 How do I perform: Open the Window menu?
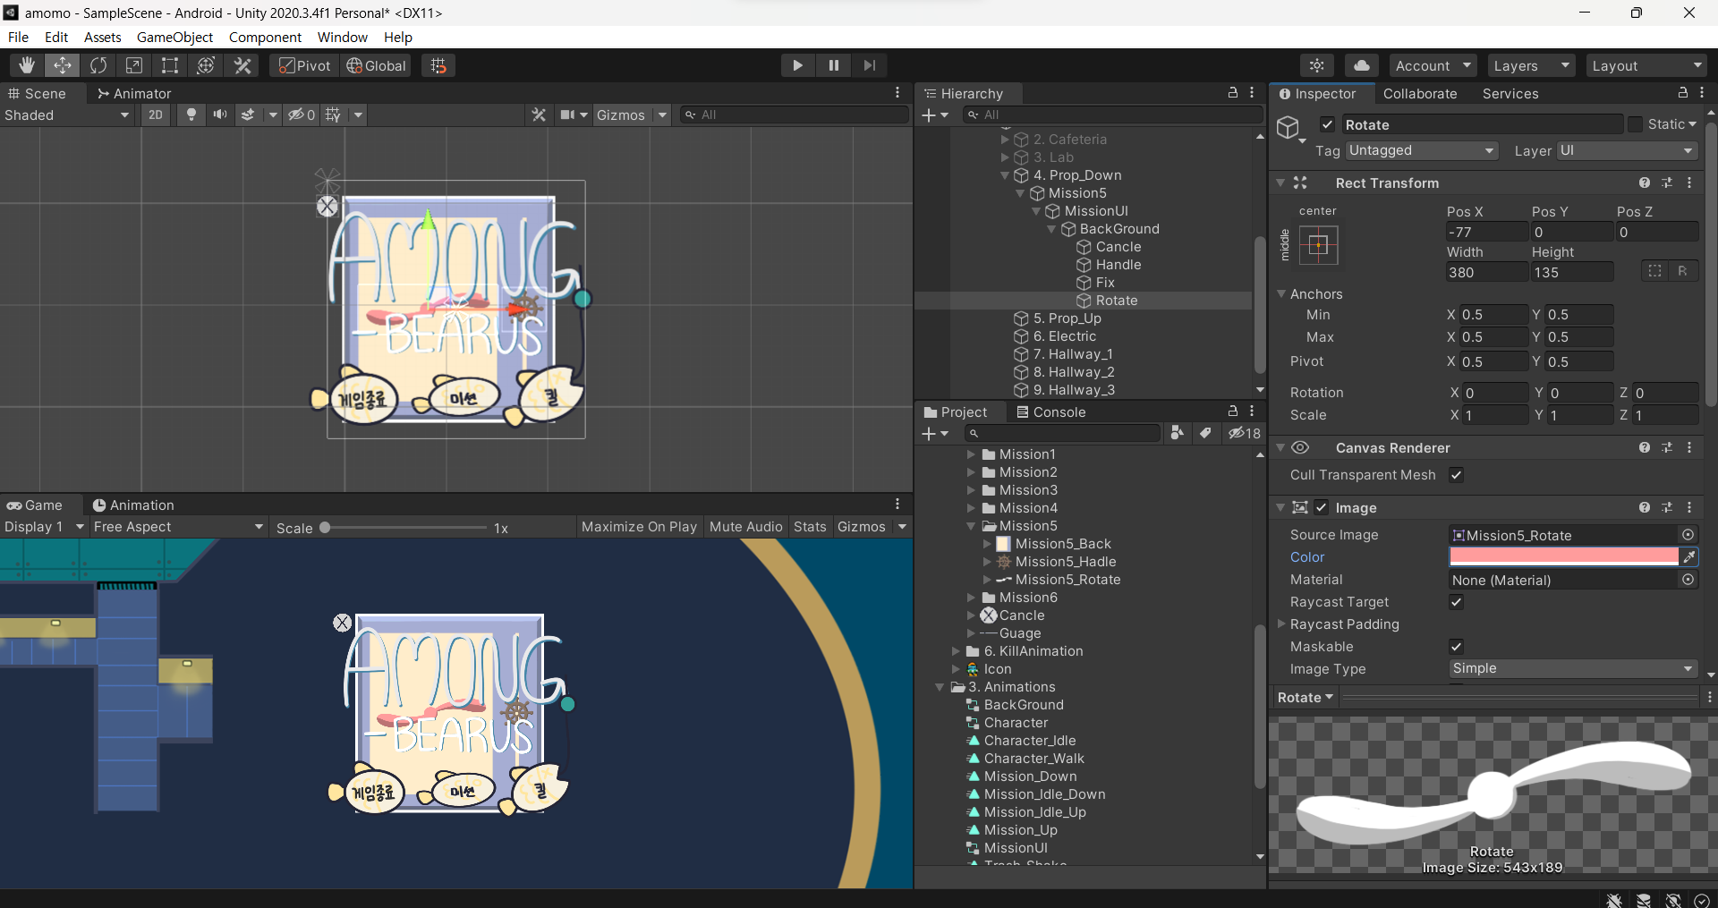[342, 37]
